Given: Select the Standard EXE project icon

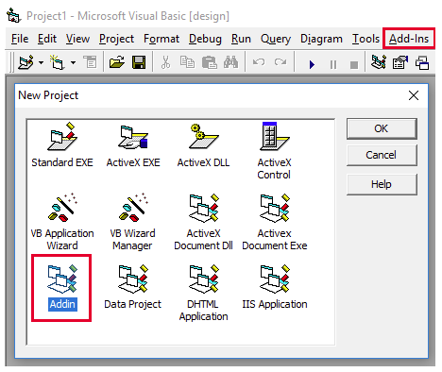Looking at the screenshot, I should click(62, 137).
